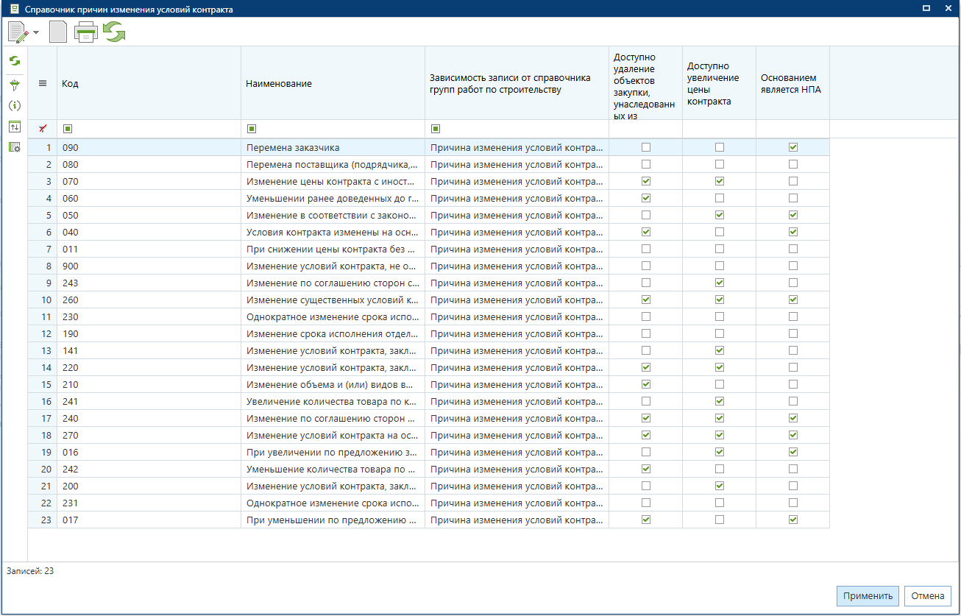Open the info icon in sidebar
The width and height of the screenshot is (961, 616).
click(x=15, y=105)
